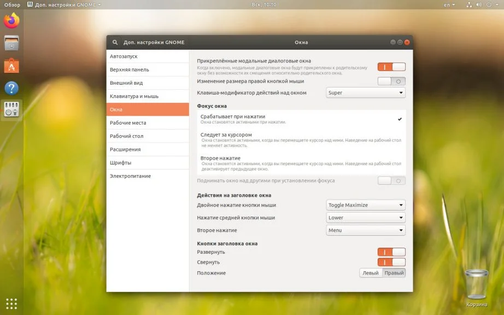
Task: Go to Автозапуск section
Action: tap(148, 56)
